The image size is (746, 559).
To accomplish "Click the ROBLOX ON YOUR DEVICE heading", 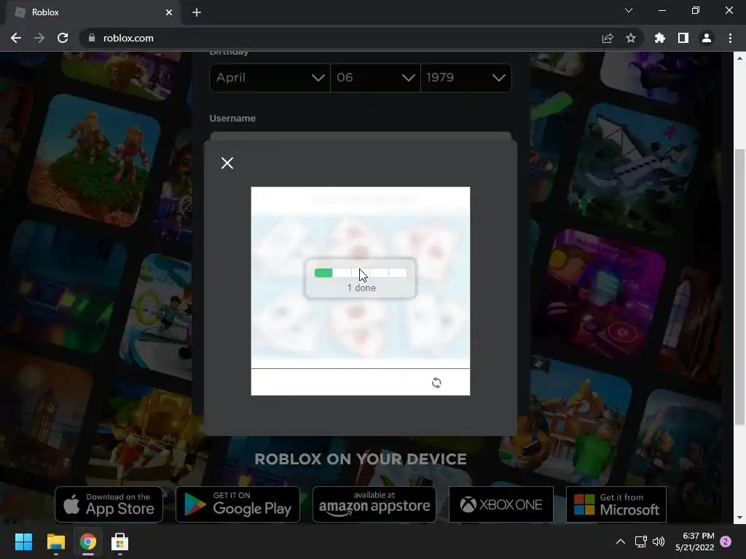I will tap(361, 459).
